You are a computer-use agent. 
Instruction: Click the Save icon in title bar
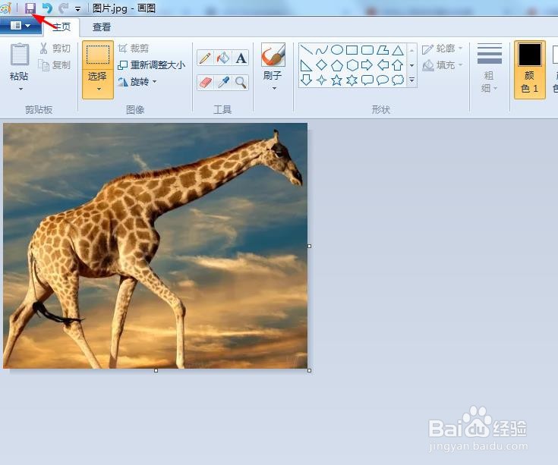point(30,8)
